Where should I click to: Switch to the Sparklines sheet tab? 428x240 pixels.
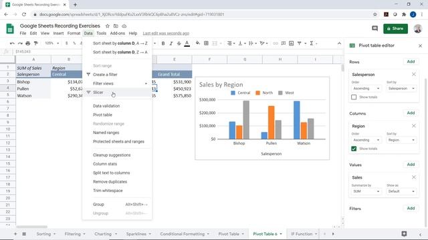(x=138, y=234)
